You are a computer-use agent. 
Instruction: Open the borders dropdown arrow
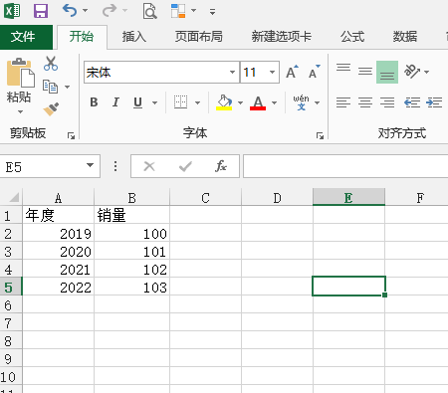(x=197, y=102)
